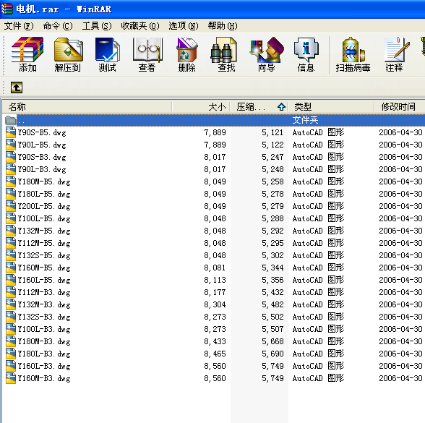Click the 文件夹 type label in parent row

305,120
